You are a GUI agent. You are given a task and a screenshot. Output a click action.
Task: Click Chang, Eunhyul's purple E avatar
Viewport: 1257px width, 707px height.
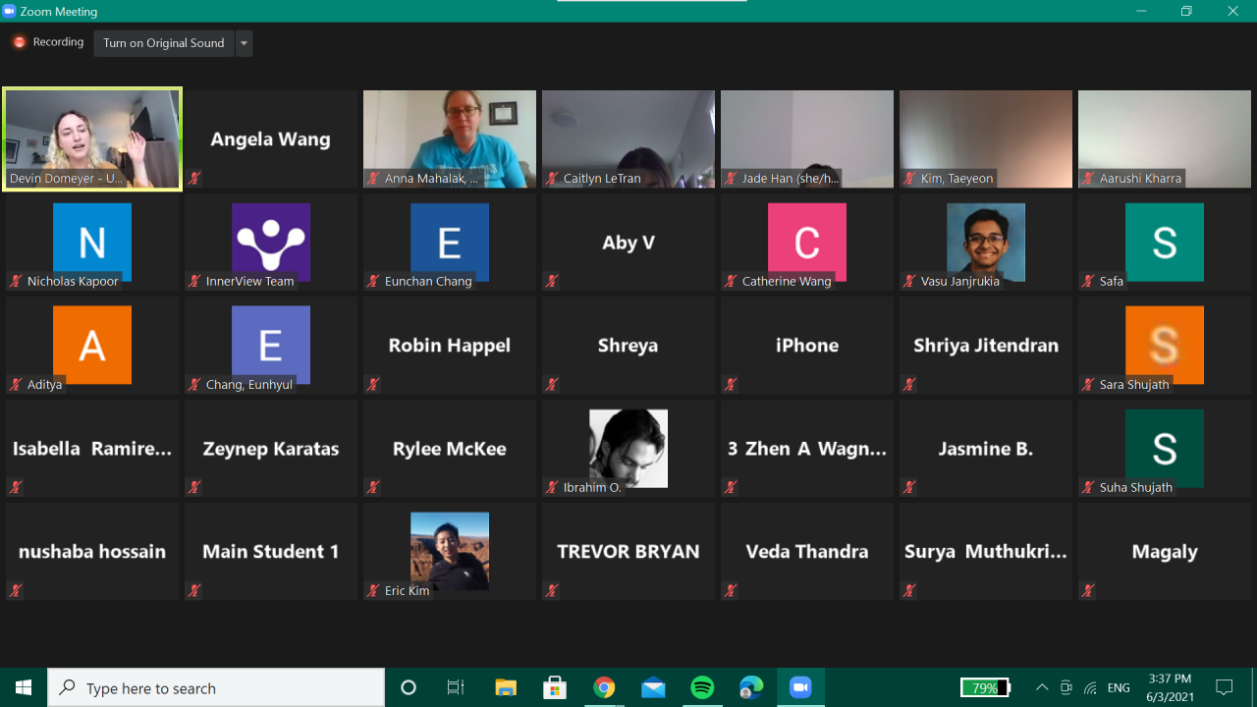(x=271, y=345)
